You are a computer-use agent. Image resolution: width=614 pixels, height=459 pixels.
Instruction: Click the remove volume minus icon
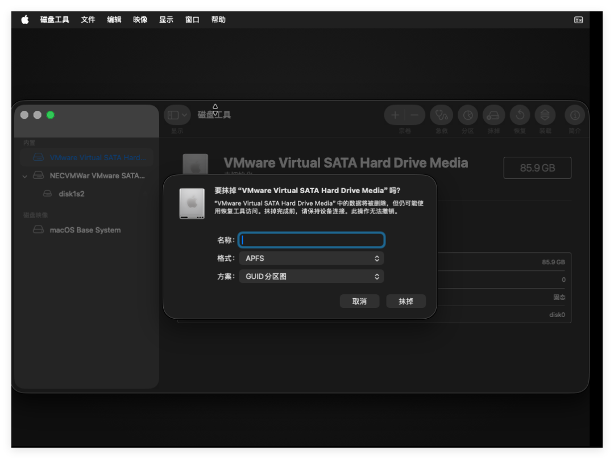(414, 115)
